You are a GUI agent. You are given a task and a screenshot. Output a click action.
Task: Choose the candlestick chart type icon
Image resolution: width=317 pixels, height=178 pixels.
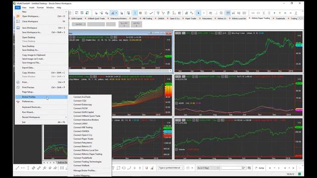click(141, 13)
